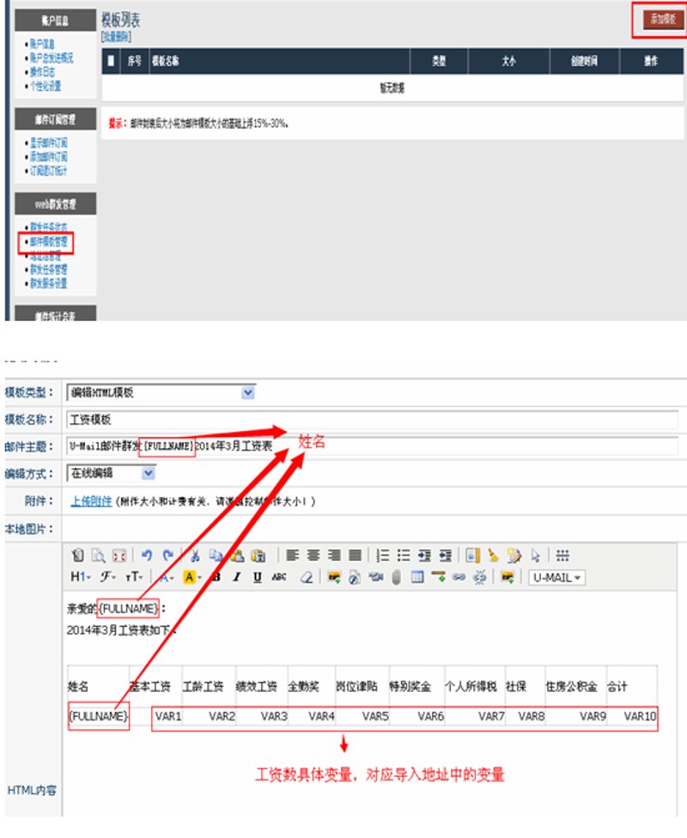Open the U-MAIL variable dropdown

point(556,578)
